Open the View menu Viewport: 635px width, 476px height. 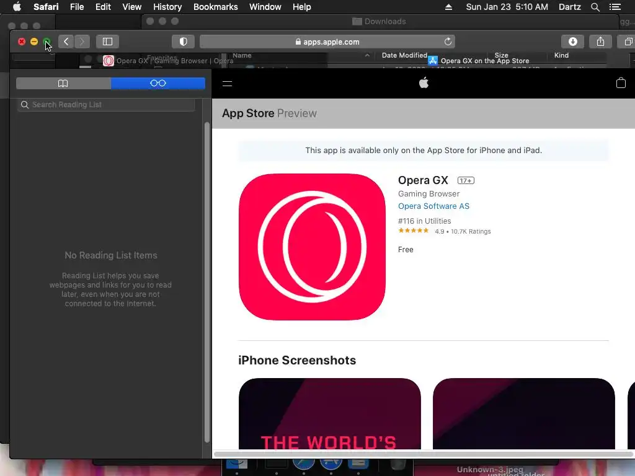(132, 7)
